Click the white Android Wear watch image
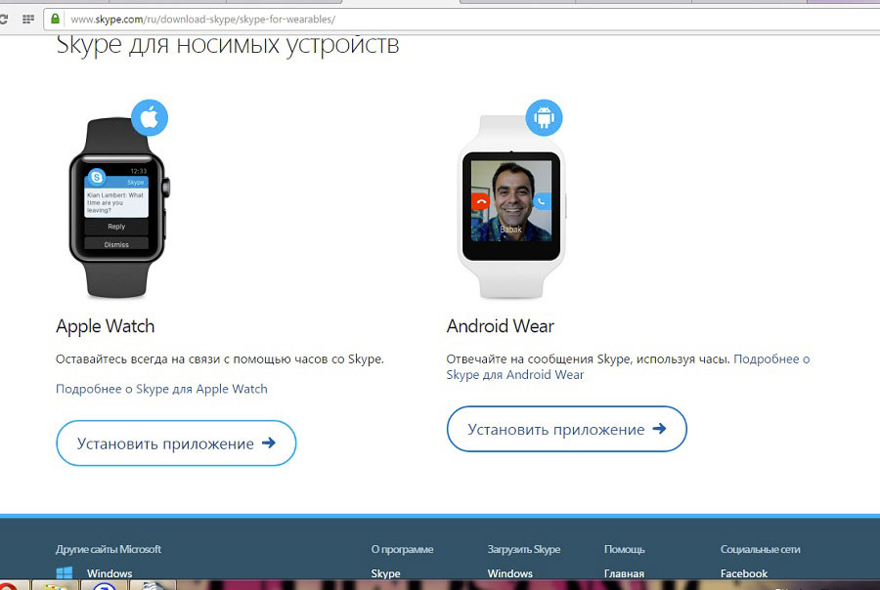 (x=511, y=207)
